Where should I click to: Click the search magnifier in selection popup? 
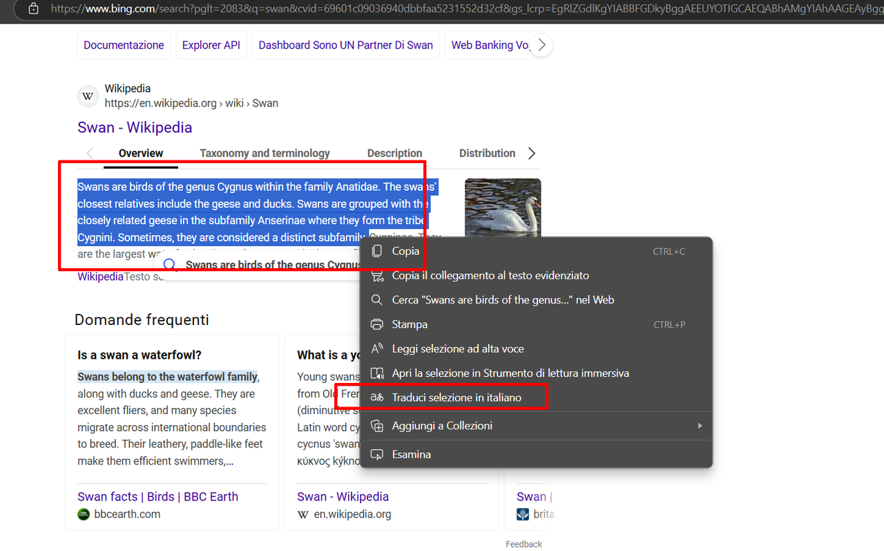[170, 265]
